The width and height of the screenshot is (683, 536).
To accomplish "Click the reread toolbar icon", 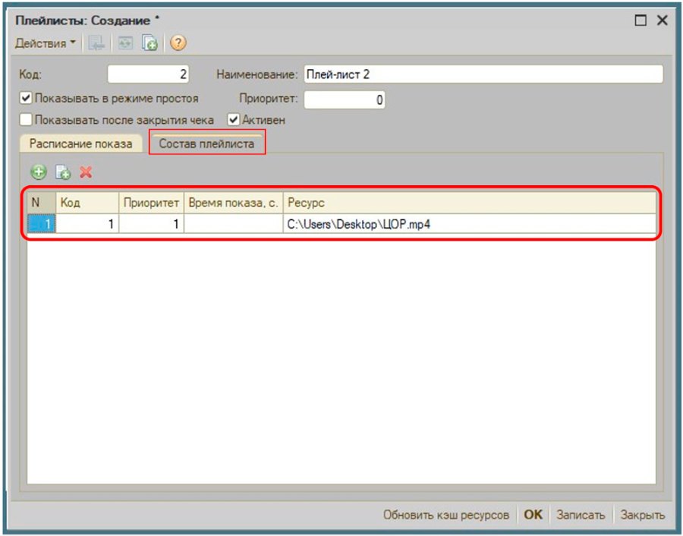I will click(x=125, y=43).
